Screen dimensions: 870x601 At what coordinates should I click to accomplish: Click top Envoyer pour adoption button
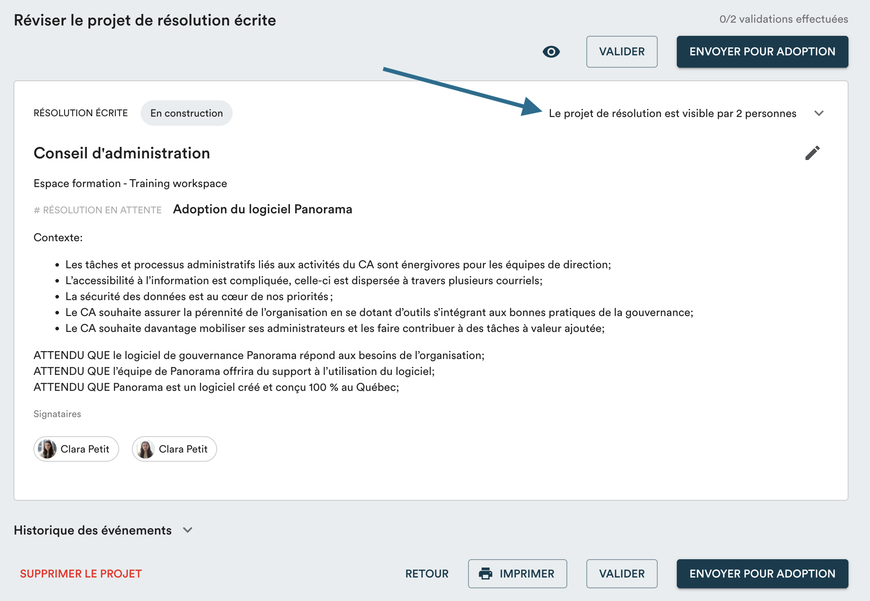click(x=762, y=52)
